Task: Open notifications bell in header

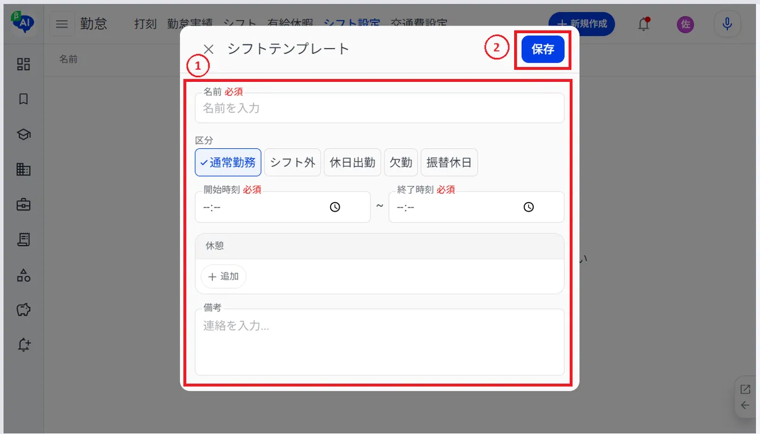Action: [644, 24]
